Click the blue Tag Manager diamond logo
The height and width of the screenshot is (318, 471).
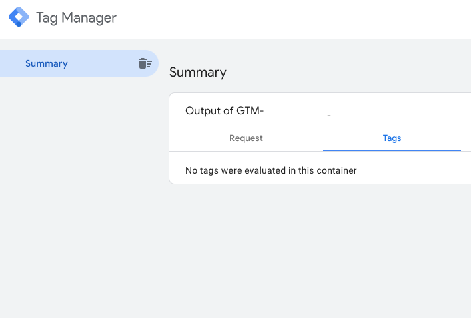19,17
